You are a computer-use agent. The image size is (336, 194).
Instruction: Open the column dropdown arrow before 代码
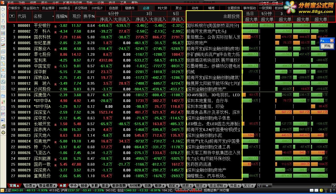pos(12,16)
